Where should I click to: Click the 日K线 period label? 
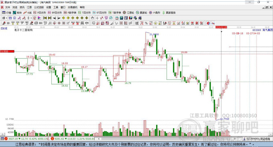click(x=4, y=28)
